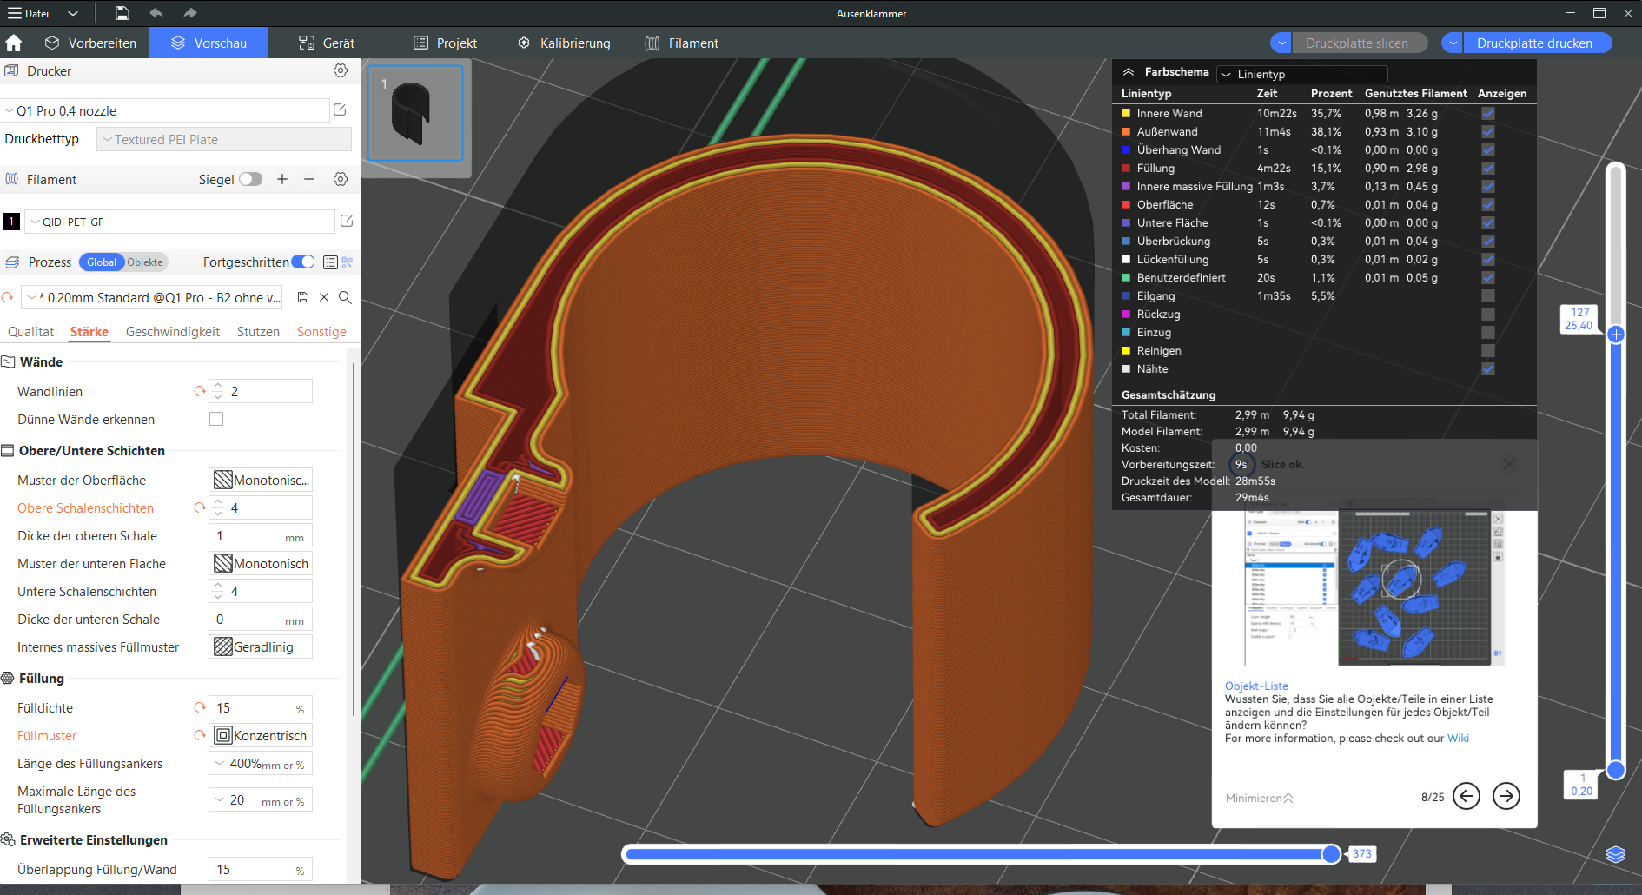The image size is (1642, 895).
Task: Edit QIDI PET-GF filament preset
Action: 347,222
